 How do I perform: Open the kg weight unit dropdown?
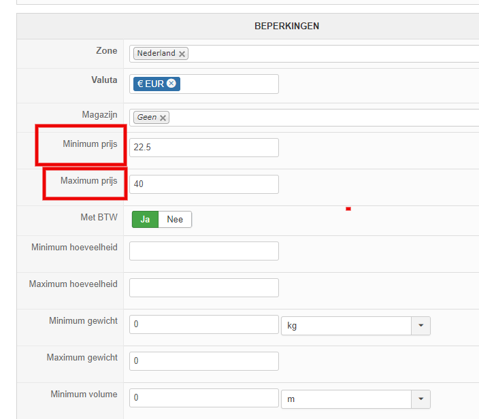pos(420,326)
